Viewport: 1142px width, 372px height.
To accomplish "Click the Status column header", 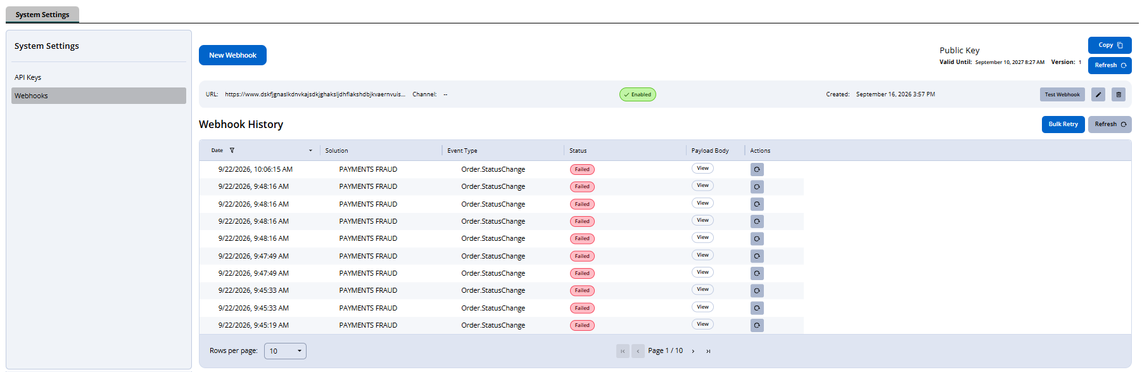I will [578, 151].
